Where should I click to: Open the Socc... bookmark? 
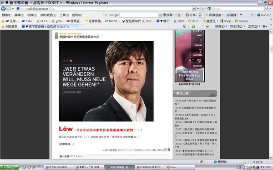(x=148, y=21)
